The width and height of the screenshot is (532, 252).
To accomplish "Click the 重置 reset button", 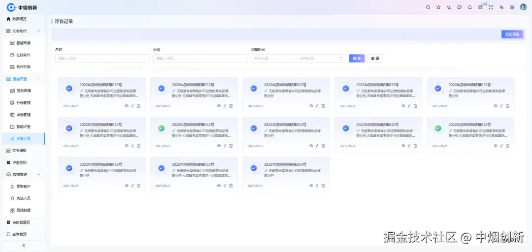I will coord(375,59).
